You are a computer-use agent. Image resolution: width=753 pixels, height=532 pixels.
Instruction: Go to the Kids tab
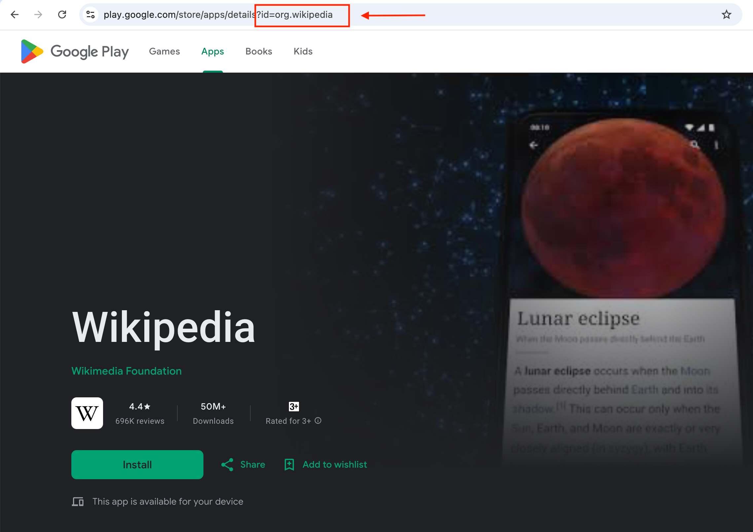pos(303,51)
